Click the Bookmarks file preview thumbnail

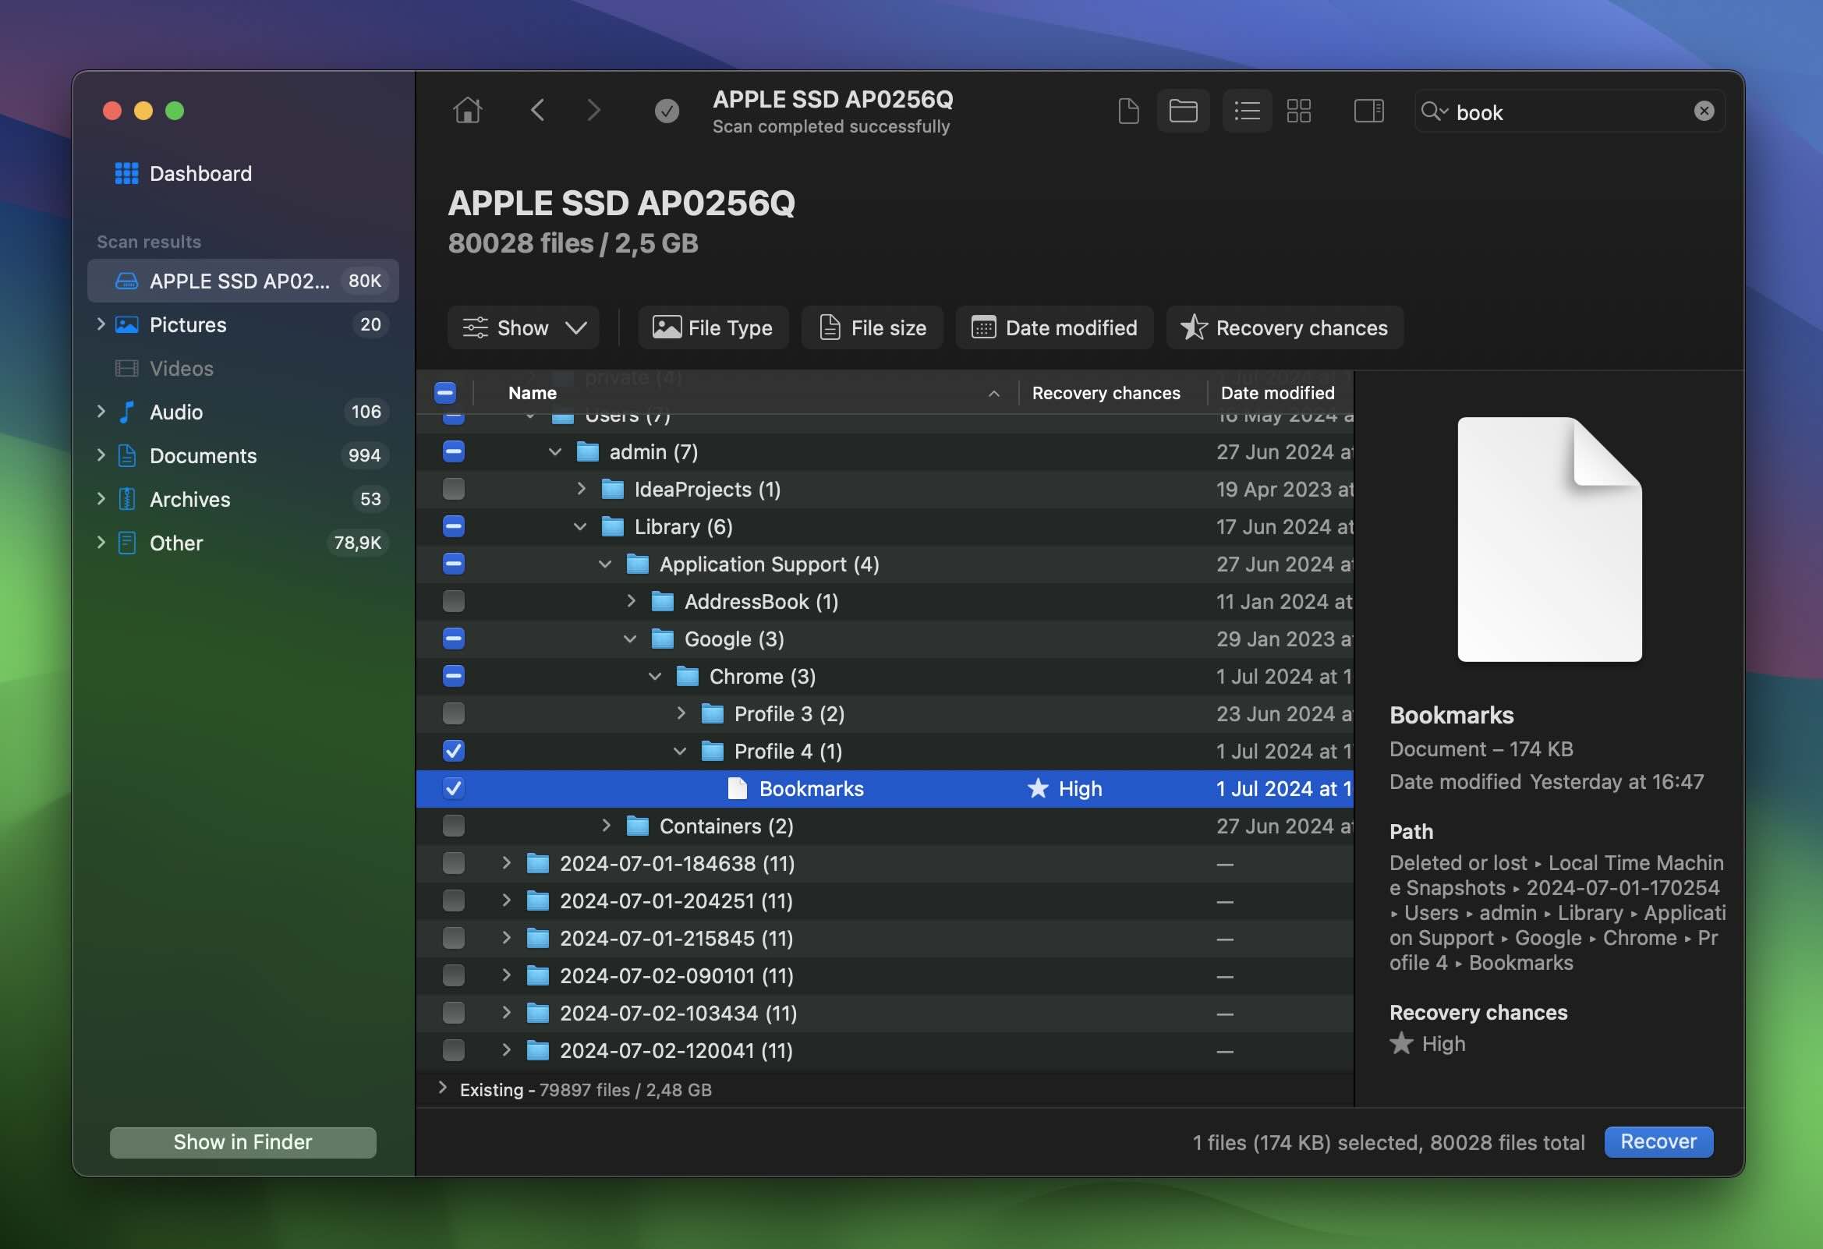tap(1549, 540)
